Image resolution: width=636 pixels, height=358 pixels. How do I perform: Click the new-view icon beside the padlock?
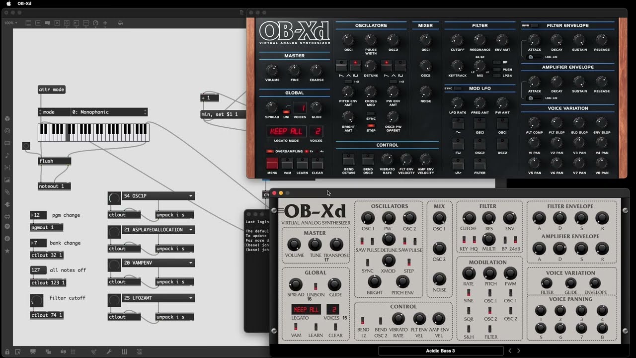click(18, 352)
